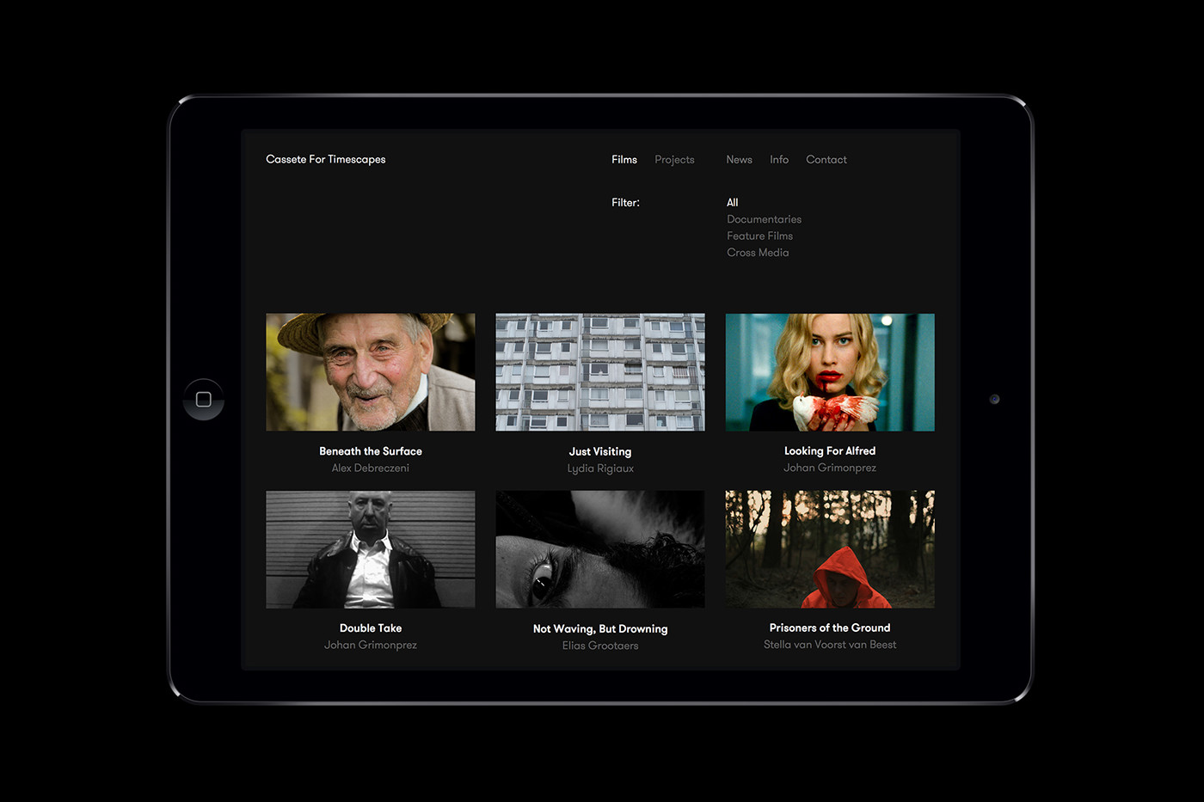Filter films by Documentaries
The height and width of the screenshot is (802, 1204).
(x=764, y=219)
